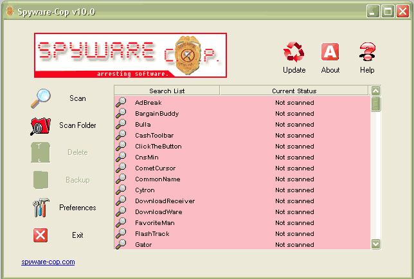
Task: Click the Current Status column header
Action: [294, 91]
